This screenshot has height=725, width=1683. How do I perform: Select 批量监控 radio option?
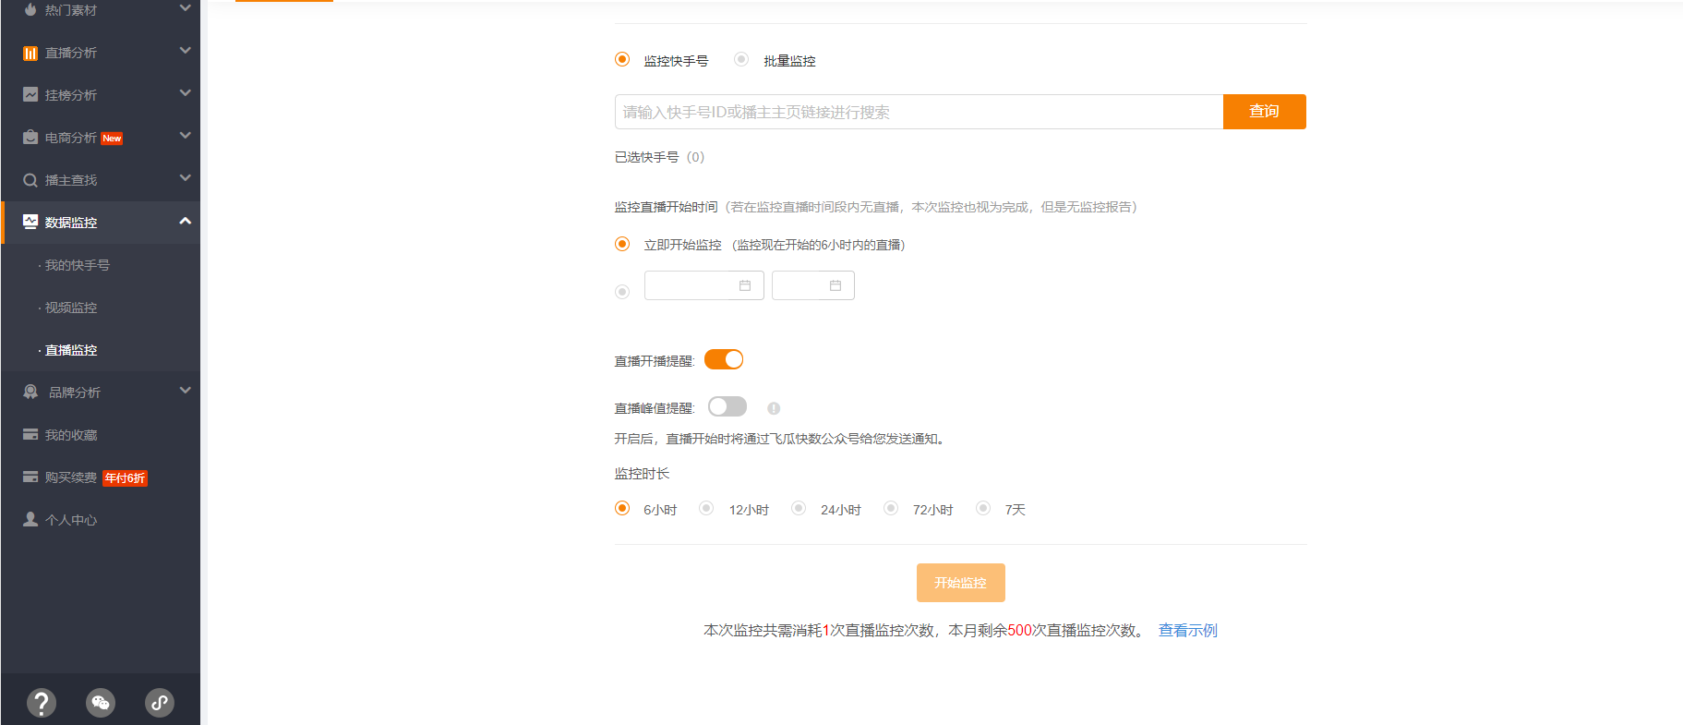pos(740,59)
